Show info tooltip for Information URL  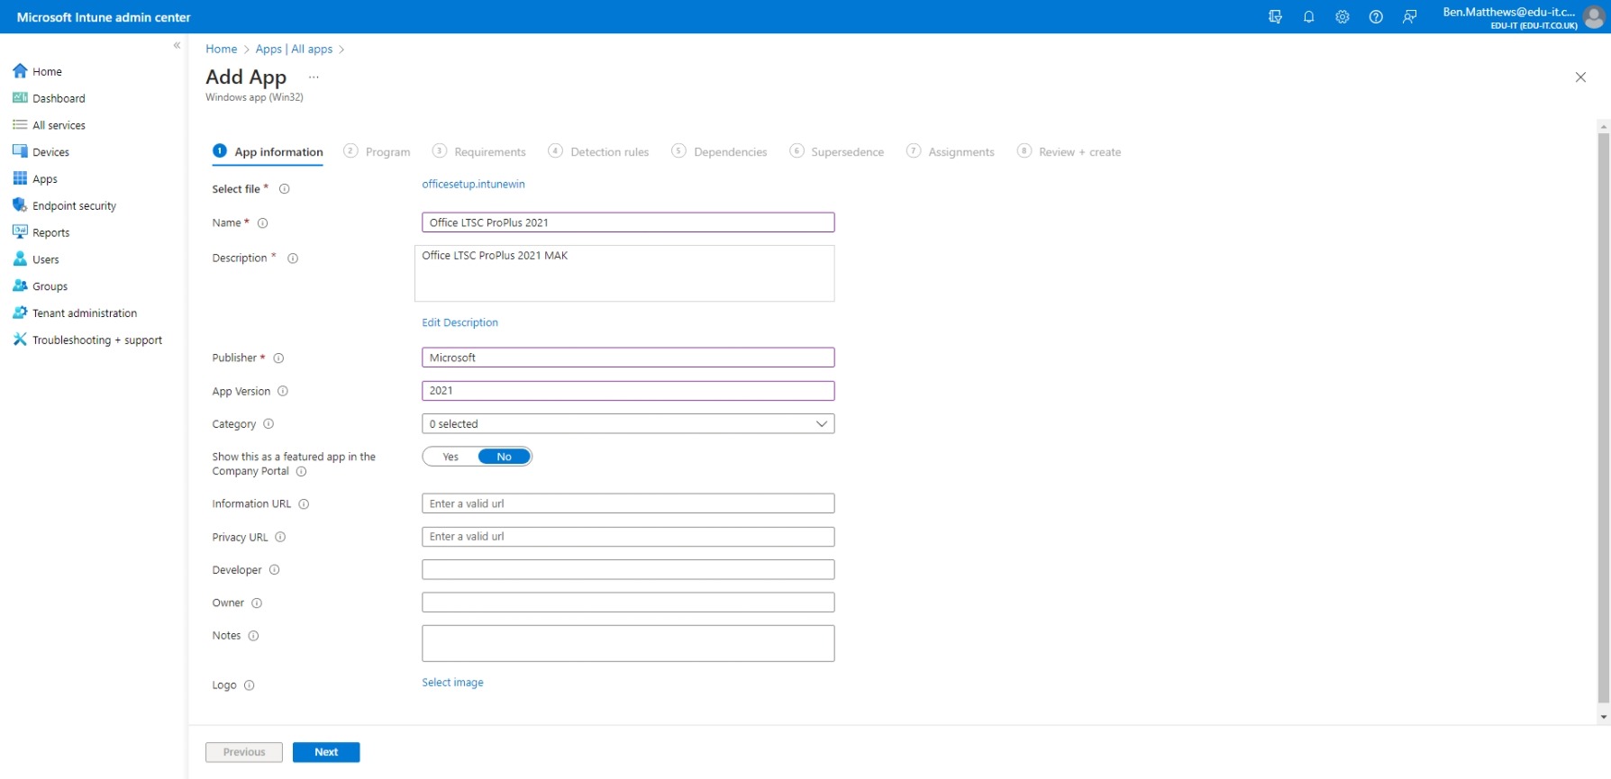pyautogui.click(x=304, y=504)
